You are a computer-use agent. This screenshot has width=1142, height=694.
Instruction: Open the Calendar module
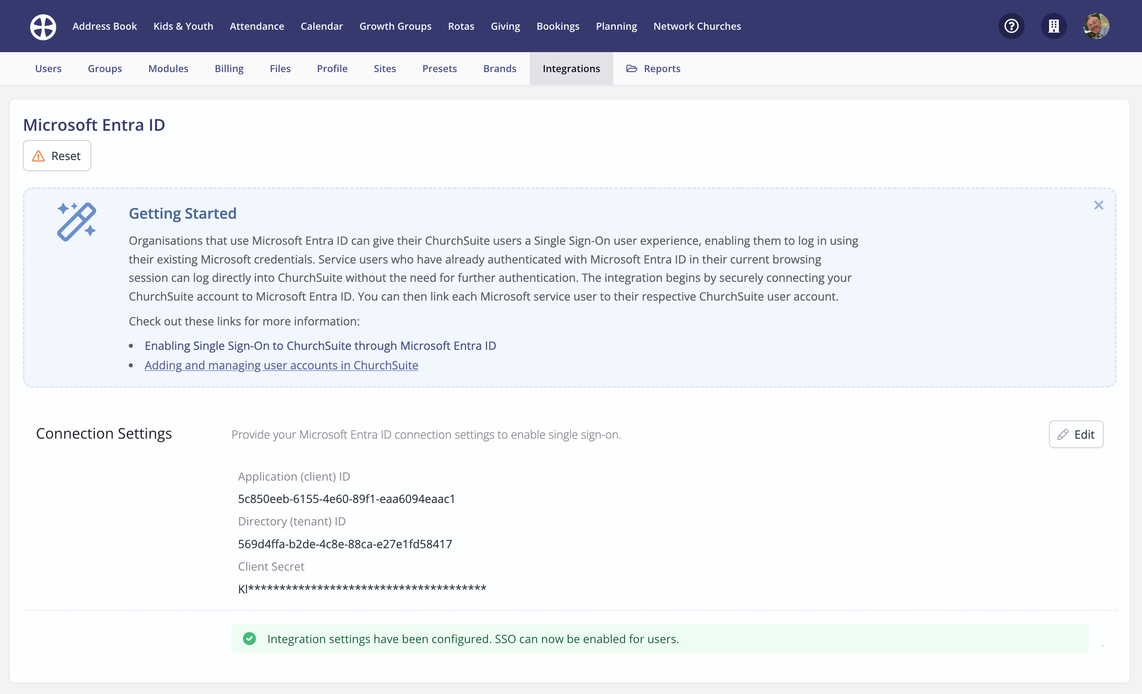pos(322,26)
